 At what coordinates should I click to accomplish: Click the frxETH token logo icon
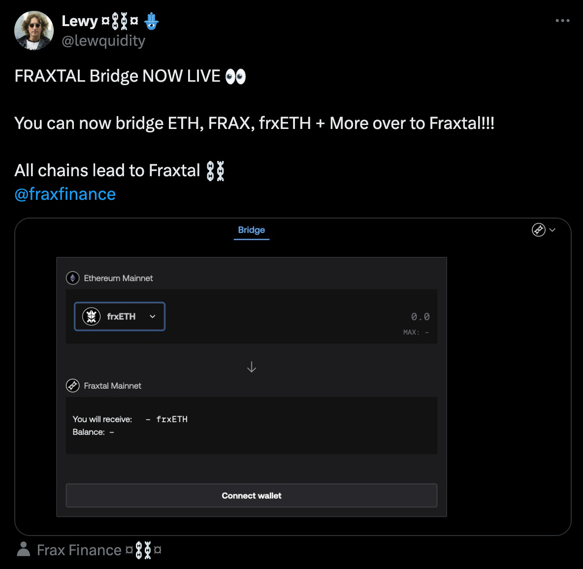point(91,316)
